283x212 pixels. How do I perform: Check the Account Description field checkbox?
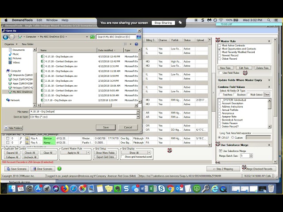(219, 103)
